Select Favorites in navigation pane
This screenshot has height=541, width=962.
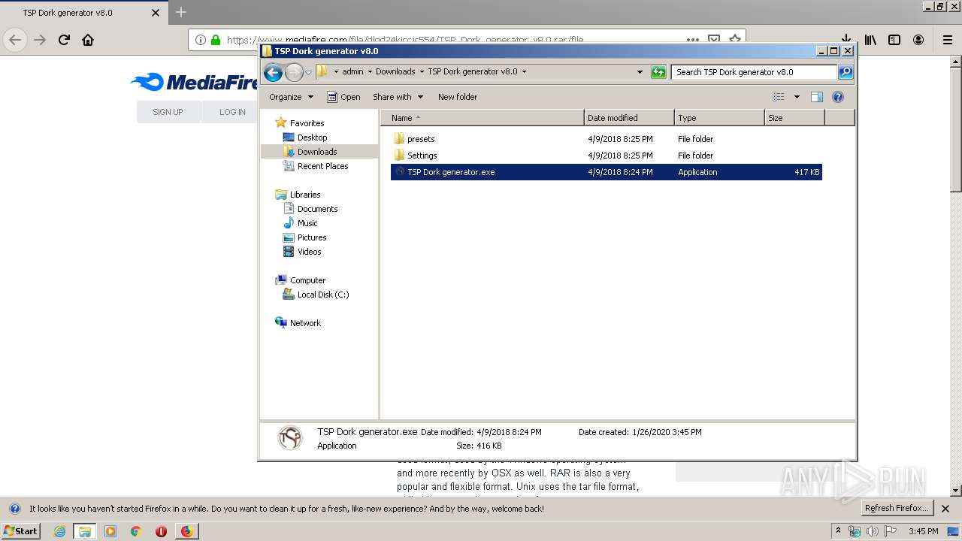pyautogui.click(x=307, y=123)
